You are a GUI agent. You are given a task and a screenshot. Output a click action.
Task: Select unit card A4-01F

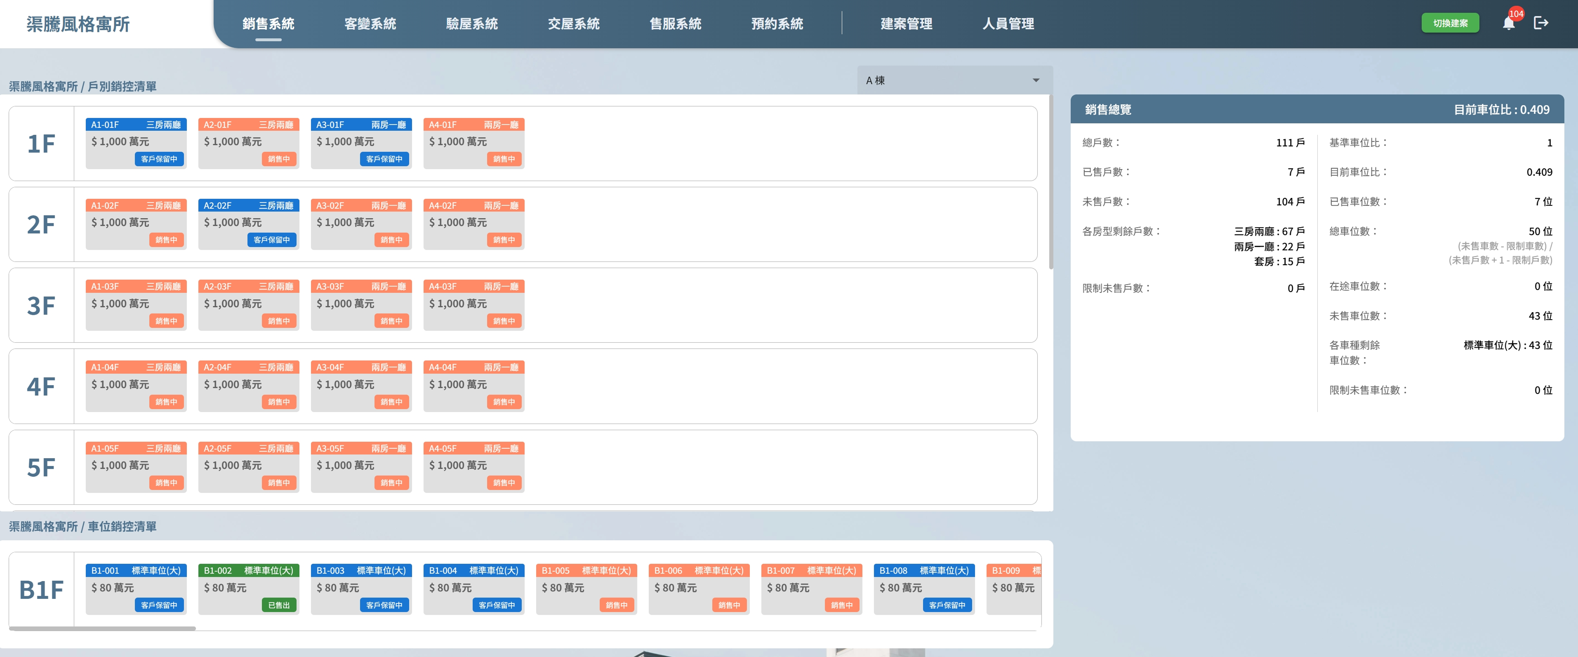point(473,143)
